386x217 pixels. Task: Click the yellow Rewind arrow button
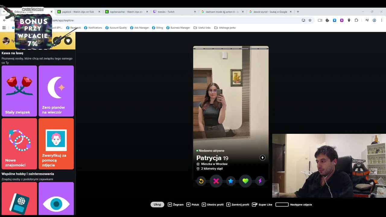tap(201, 181)
